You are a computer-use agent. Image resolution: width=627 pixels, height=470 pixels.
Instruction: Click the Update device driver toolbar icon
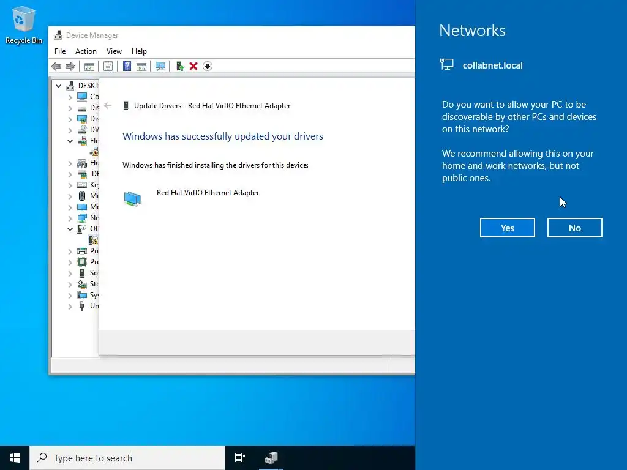pos(179,66)
